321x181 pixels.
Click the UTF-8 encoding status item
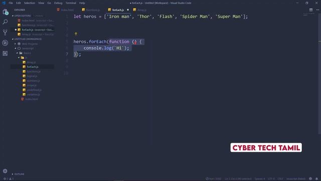(x=271, y=179)
